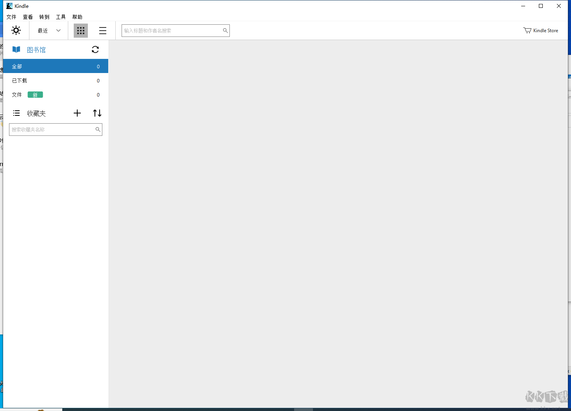Open the 最近 sort dropdown

click(49, 31)
